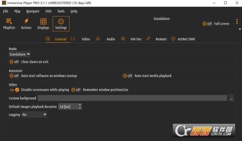Switch to the Remote tab
This screenshot has width=242, height=141.
coord(161,39)
